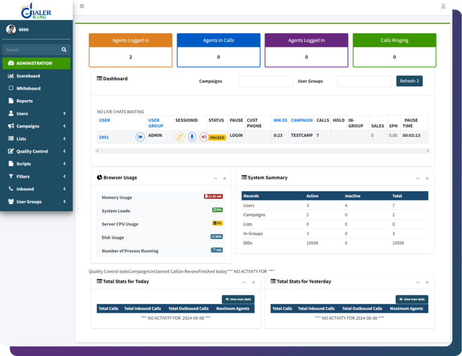Close the Browser Usage panel
This screenshot has height=356, width=462.
tap(225, 178)
